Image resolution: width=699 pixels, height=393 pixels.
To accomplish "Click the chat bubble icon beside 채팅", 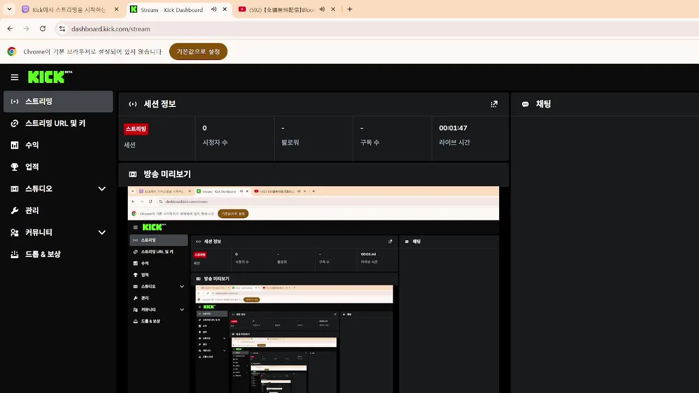I will point(525,104).
